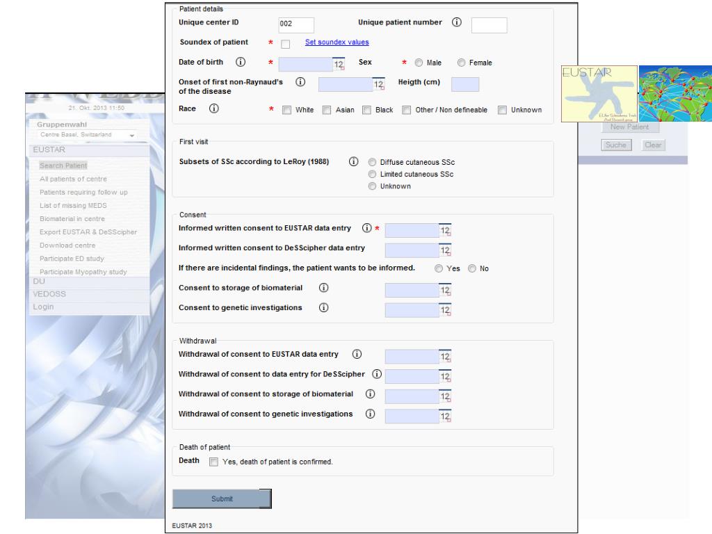Open calendar for Withdrawal of DeSScipher data entry
The image size is (712, 534).
point(445,376)
